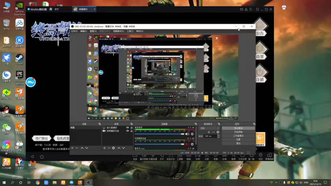This screenshot has height=186, width=331.
Task: Open OBS Edit menu
Action: [84, 31]
